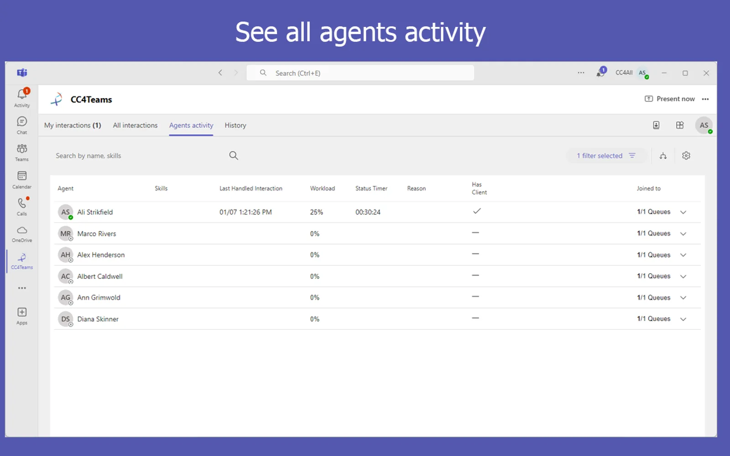Click the search magnifier icon next to agent search
730x456 pixels.
click(234, 155)
